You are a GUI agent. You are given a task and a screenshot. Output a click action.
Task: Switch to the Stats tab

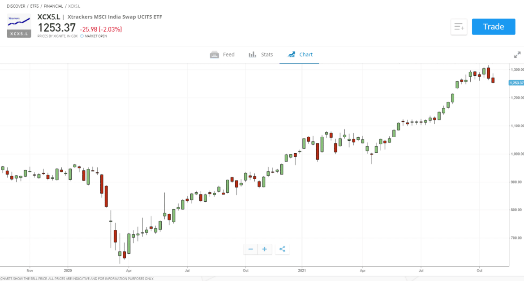(266, 54)
